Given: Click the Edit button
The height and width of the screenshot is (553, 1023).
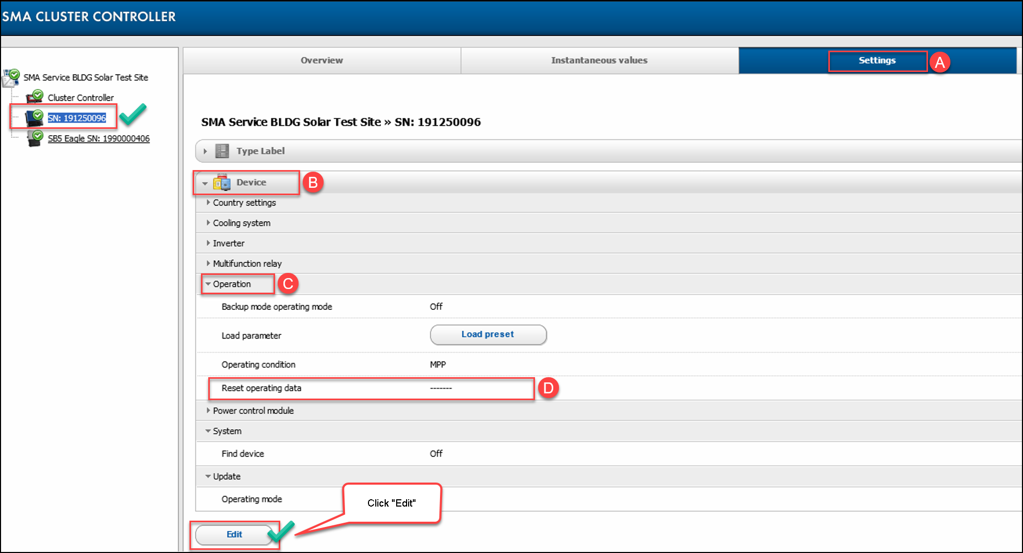Looking at the screenshot, I should (x=234, y=534).
